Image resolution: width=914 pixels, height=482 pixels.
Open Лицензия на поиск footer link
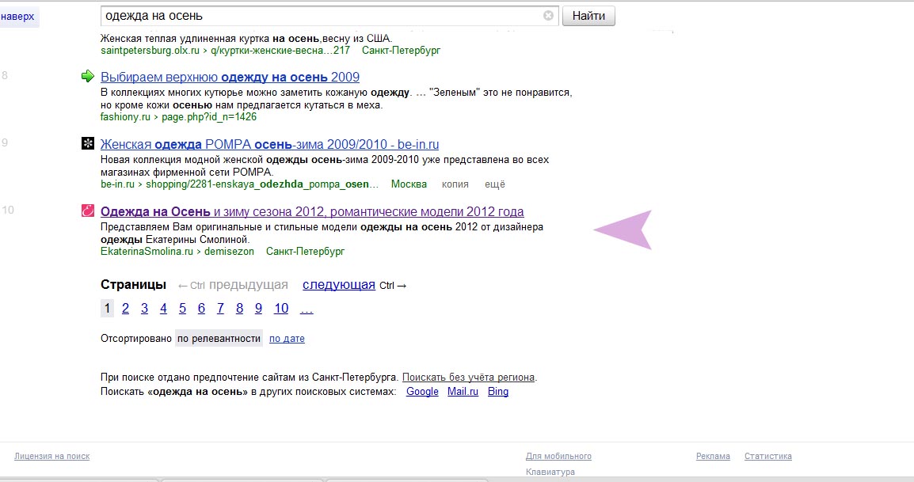coord(52,457)
